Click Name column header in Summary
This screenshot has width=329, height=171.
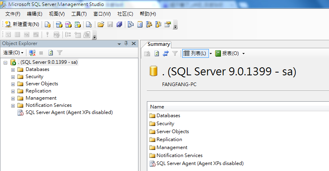[238, 107]
